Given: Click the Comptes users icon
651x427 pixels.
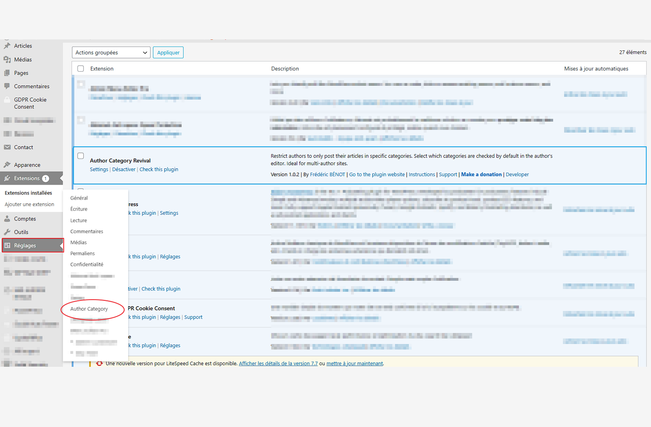Looking at the screenshot, I should pyautogui.click(x=7, y=218).
